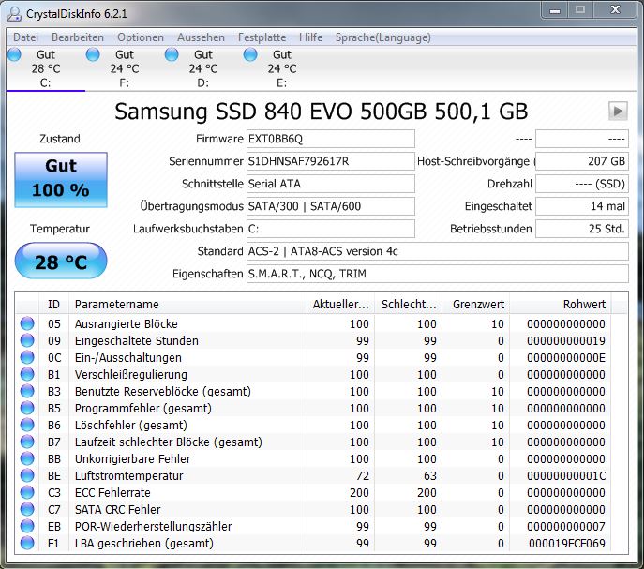Click raw value 000000000007
This screenshot has width=644, height=569.
(x=566, y=526)
